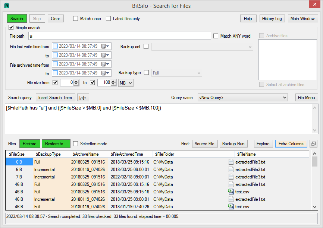Enable File archived time from checkbox
Viewport: 323px width, 228px height.
coord(55,64)
